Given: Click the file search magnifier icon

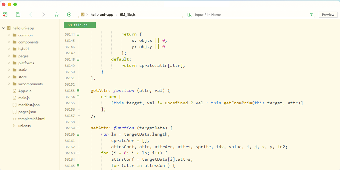Looking at the screenshot, I should [x=190, y=14].
